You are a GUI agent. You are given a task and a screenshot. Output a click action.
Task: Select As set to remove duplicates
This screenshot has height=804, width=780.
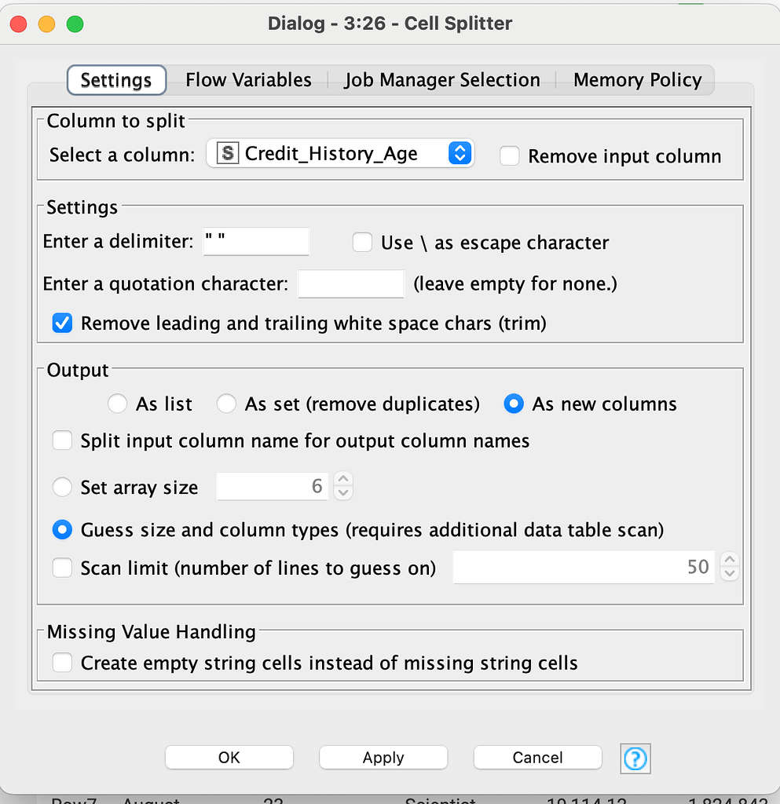[x=226, y=404]
